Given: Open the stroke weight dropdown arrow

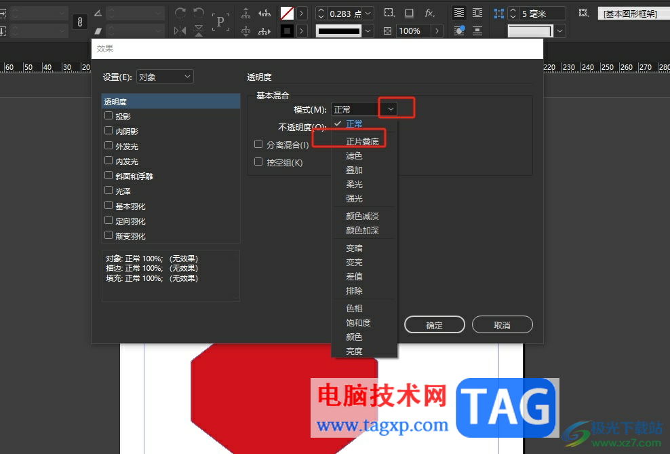Looking at the screenshot, I should tap(368, 14).
